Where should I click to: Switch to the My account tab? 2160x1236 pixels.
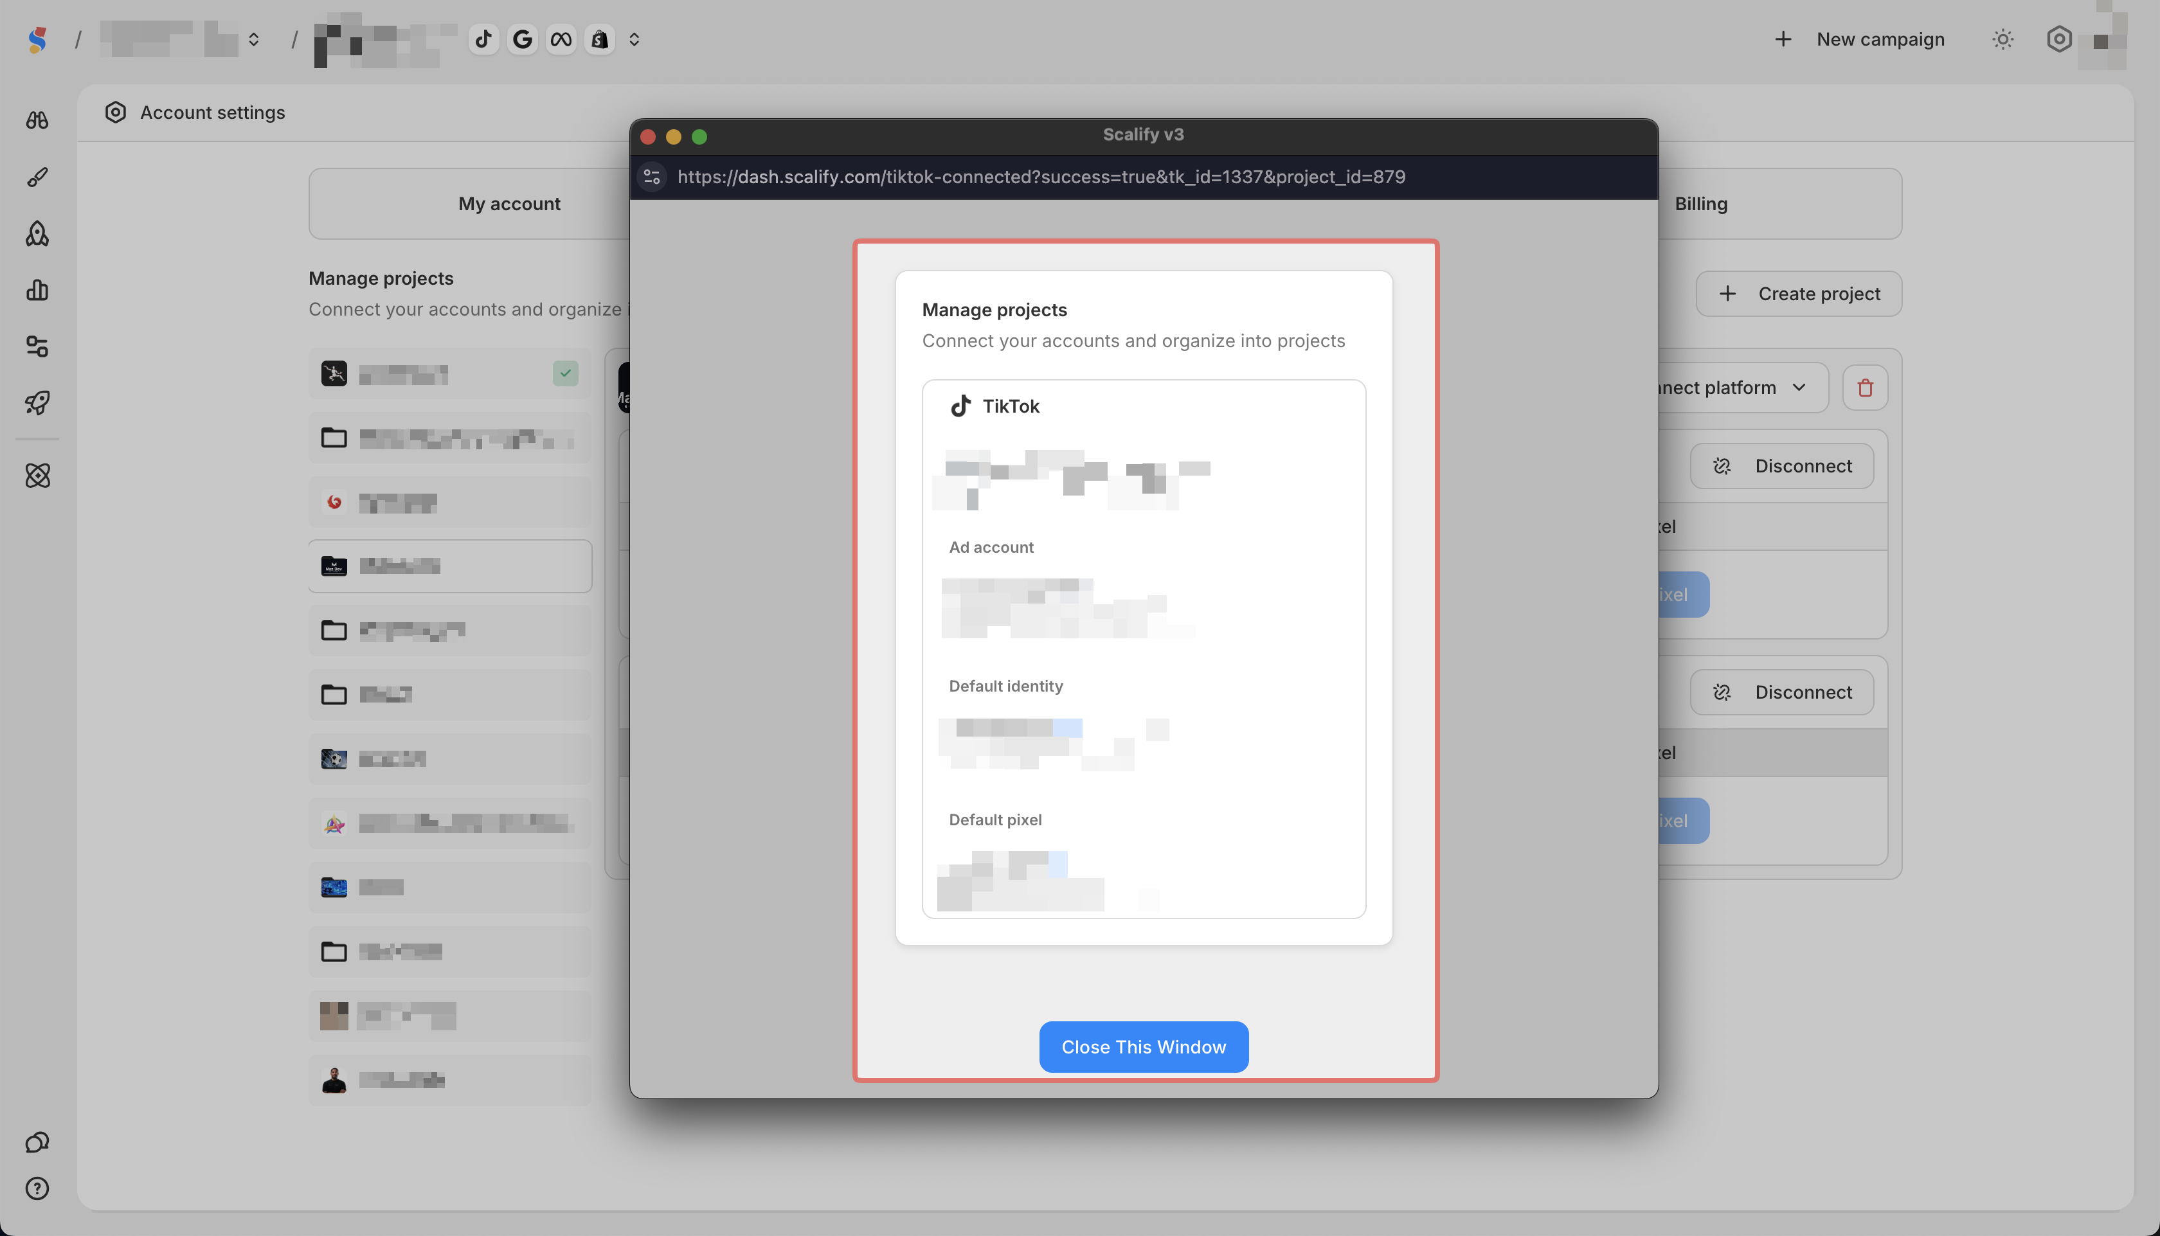click(x=509, y=204)
